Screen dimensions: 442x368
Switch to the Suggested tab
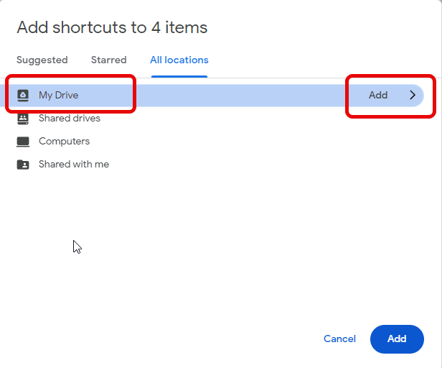pos(42,60)
